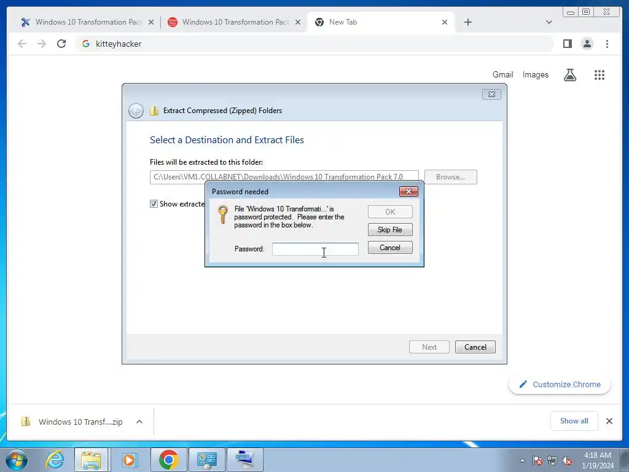Click the Chrome forward arrow

click(42, 44)
